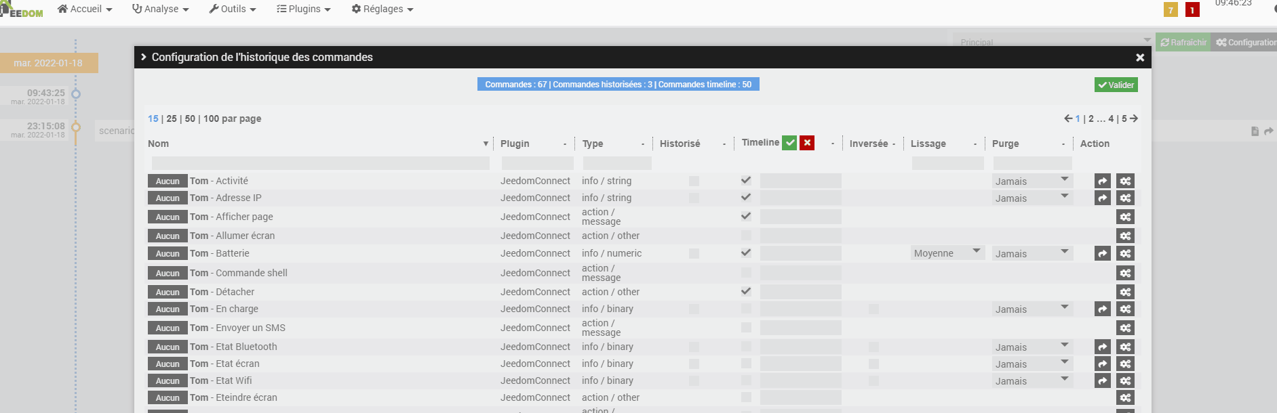The height and width of the screenshot is (413, 1277).
Task: Open the orange 7 messages badge
Action: pos(1171,9)
